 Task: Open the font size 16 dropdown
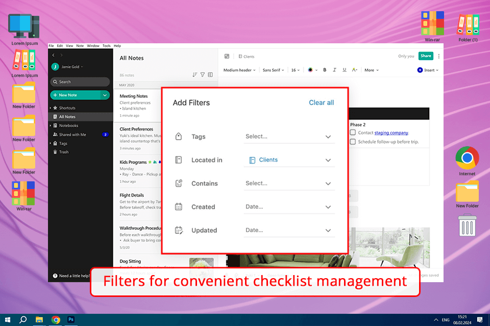point(296,70)
